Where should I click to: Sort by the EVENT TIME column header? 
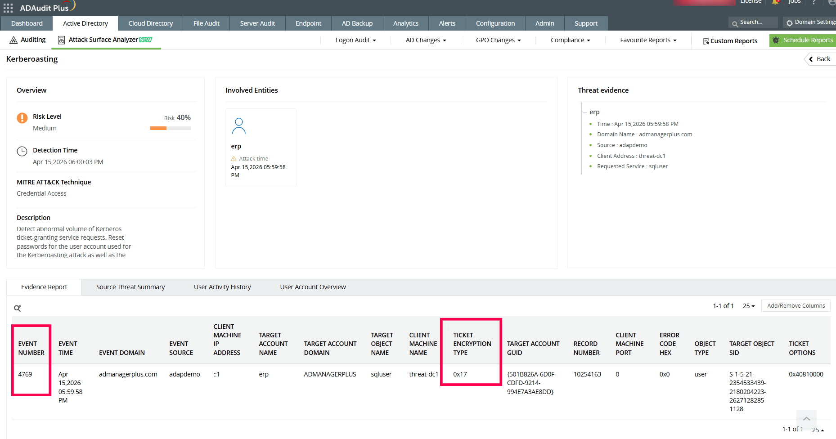tap(67, 348)
